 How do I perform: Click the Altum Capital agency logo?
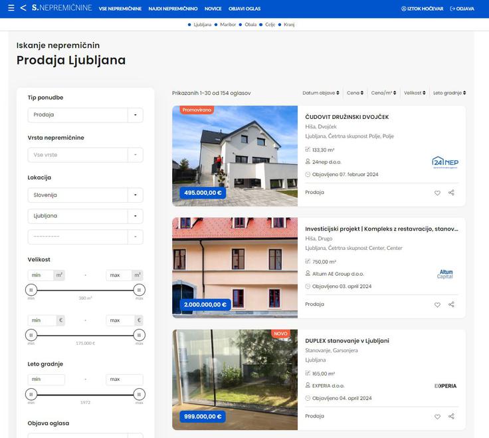click(x=445, y=274)
